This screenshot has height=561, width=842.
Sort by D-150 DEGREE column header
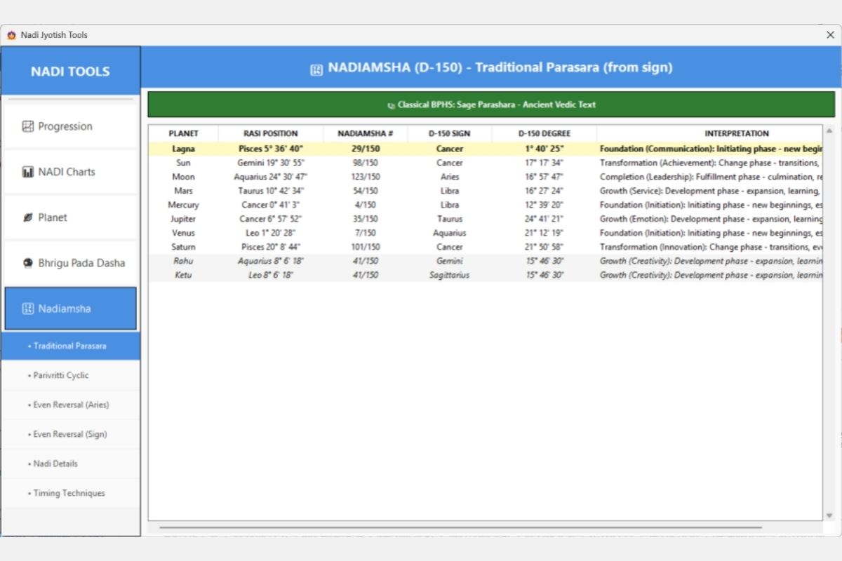click(544, 133)
